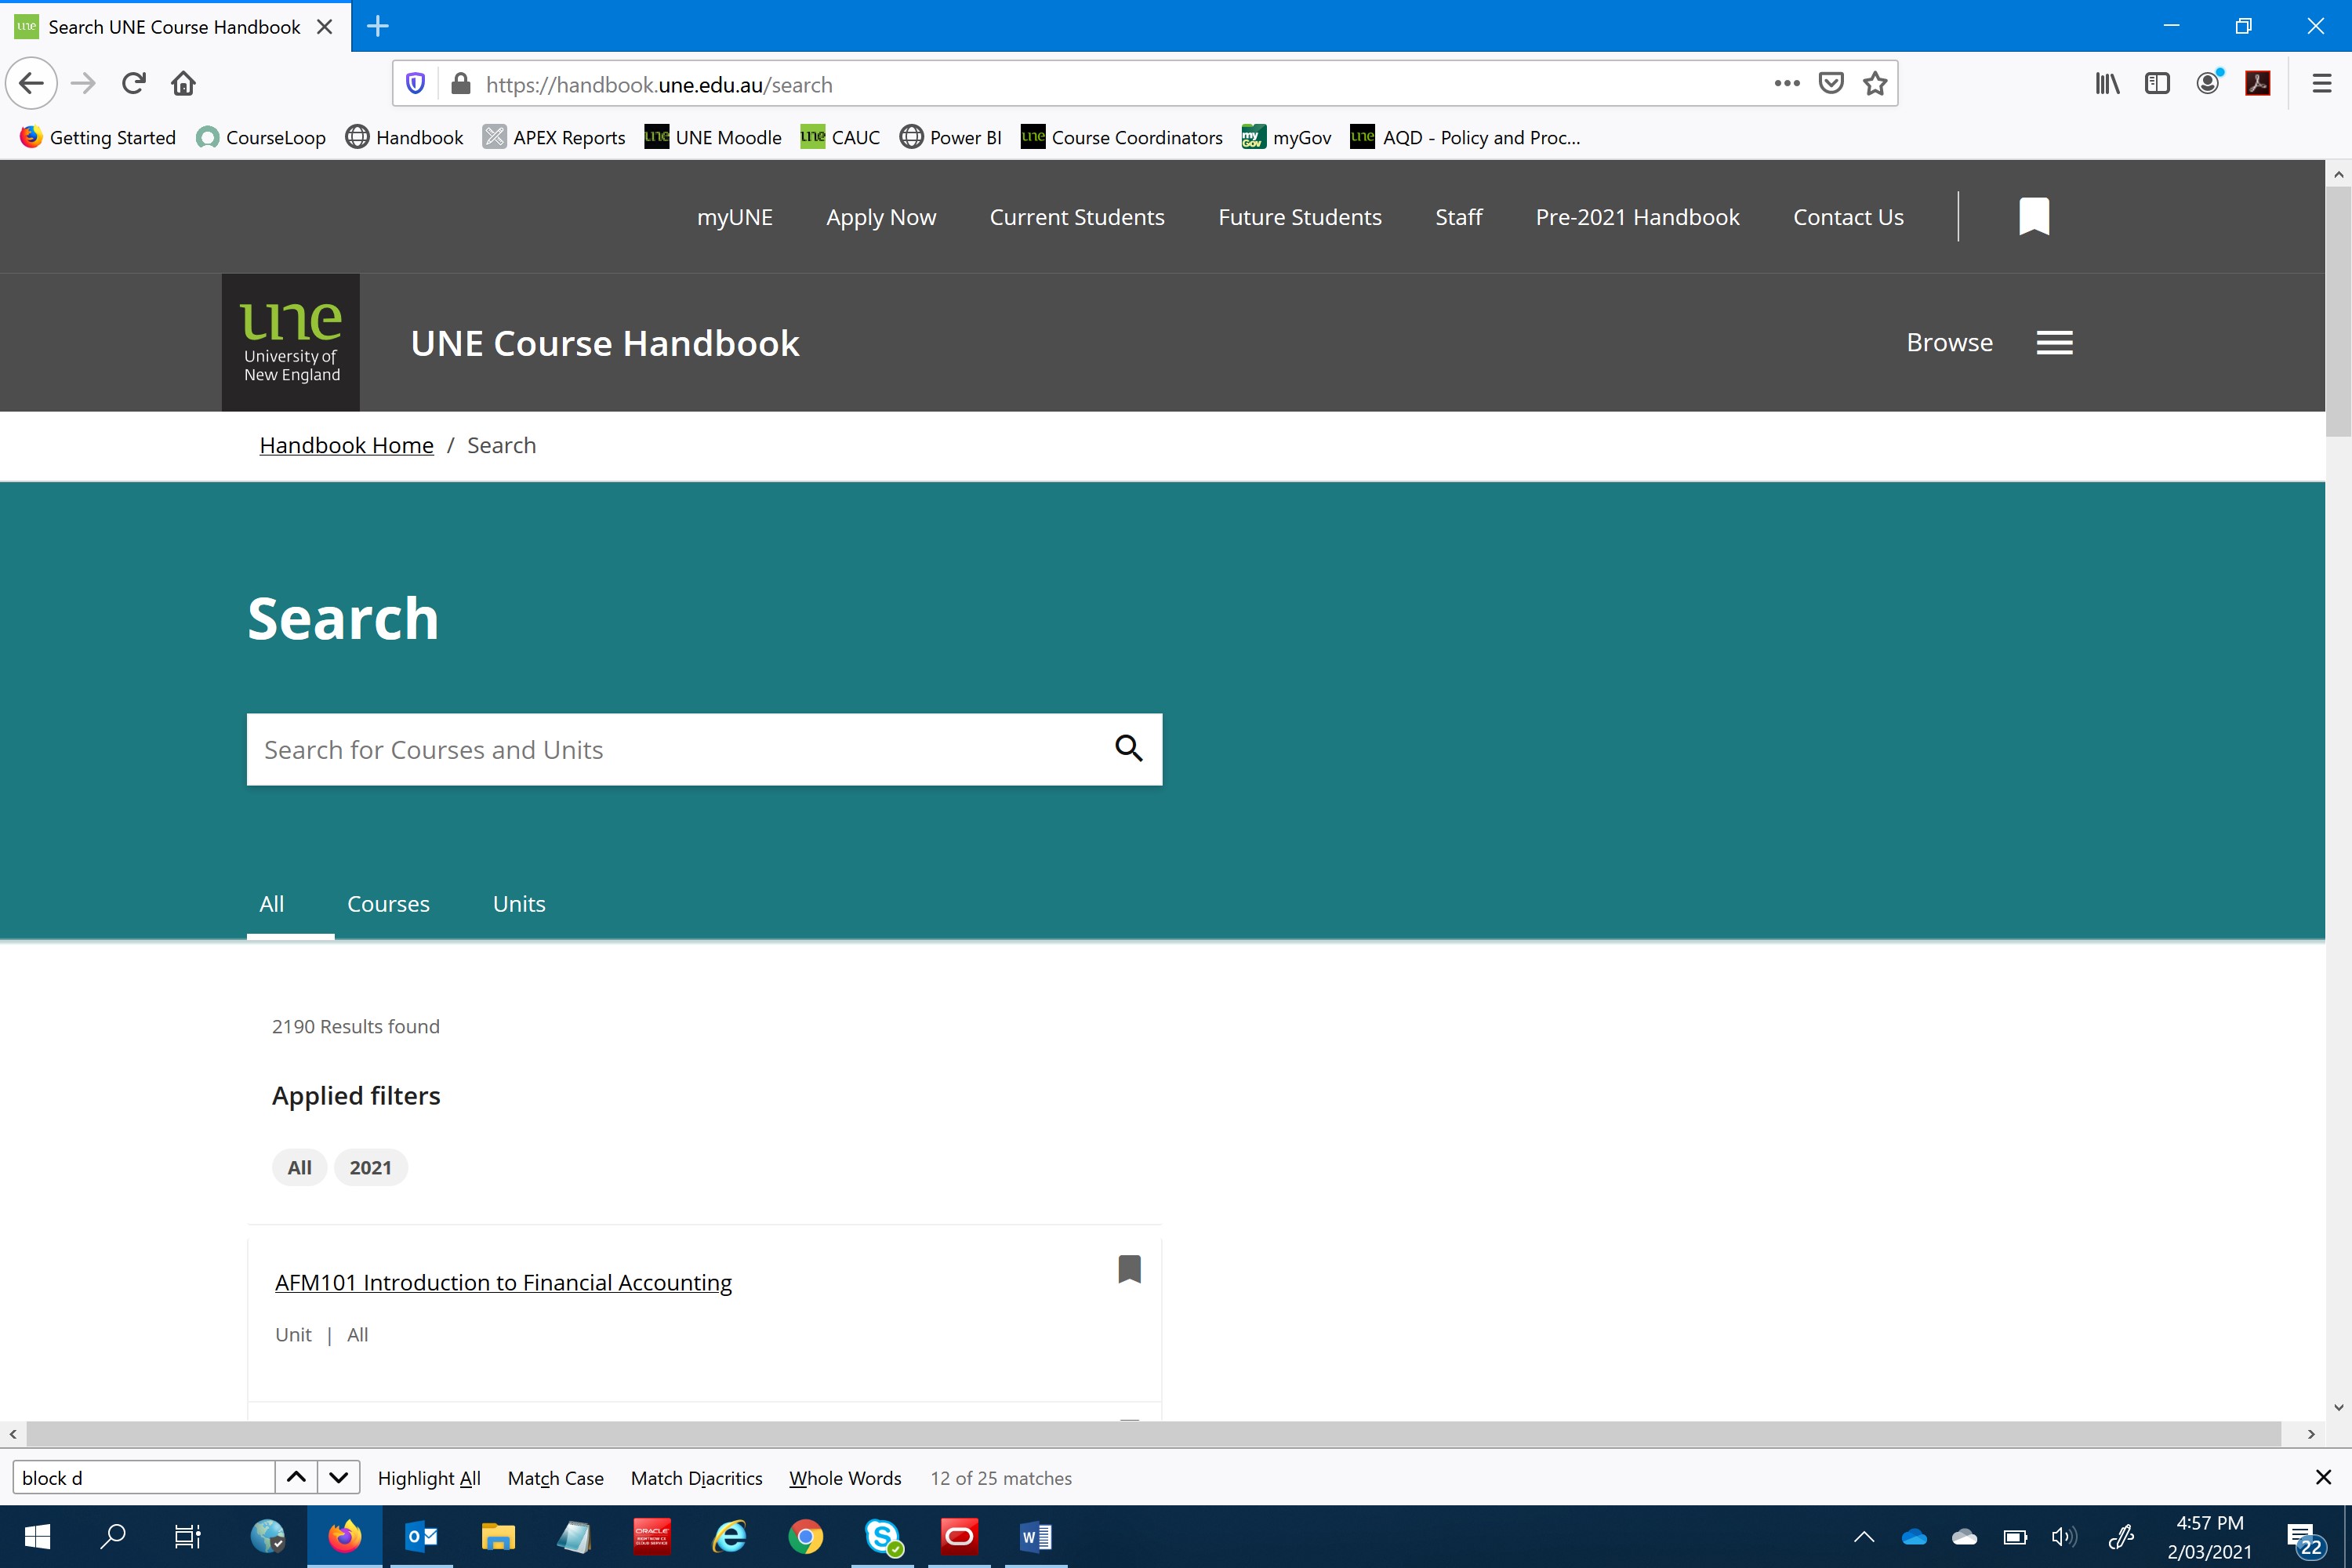Open Contact Us navigation link

[x=1848, y=217]
